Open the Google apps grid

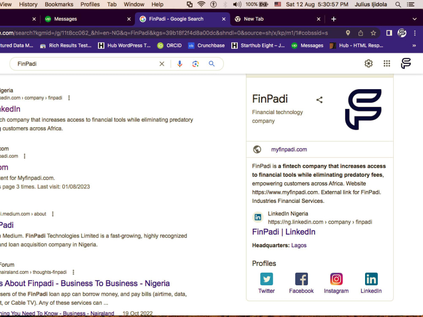point(387,63)
